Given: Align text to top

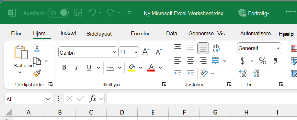Looking at the screenshot, I should pos(178,47).
